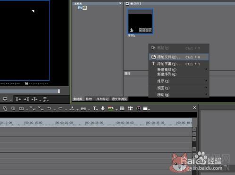Click the insert to timeline icon
The height and width of the screenshot is (175, 235).
(x=18, y=99)
